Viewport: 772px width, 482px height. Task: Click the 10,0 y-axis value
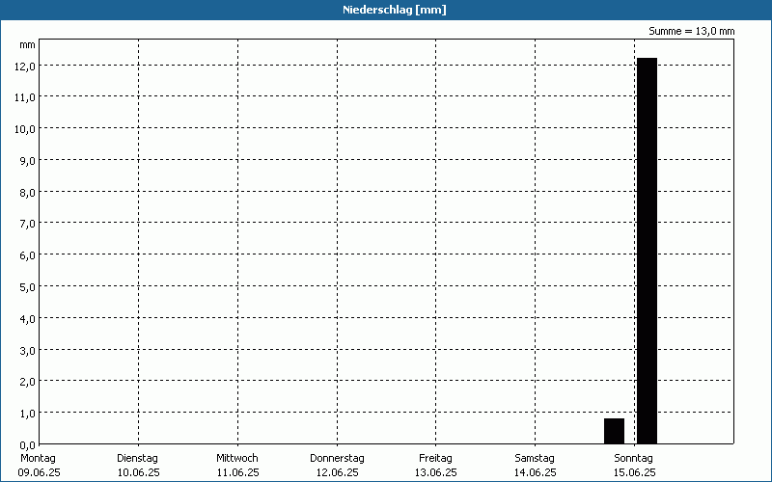tap(25, 129)
